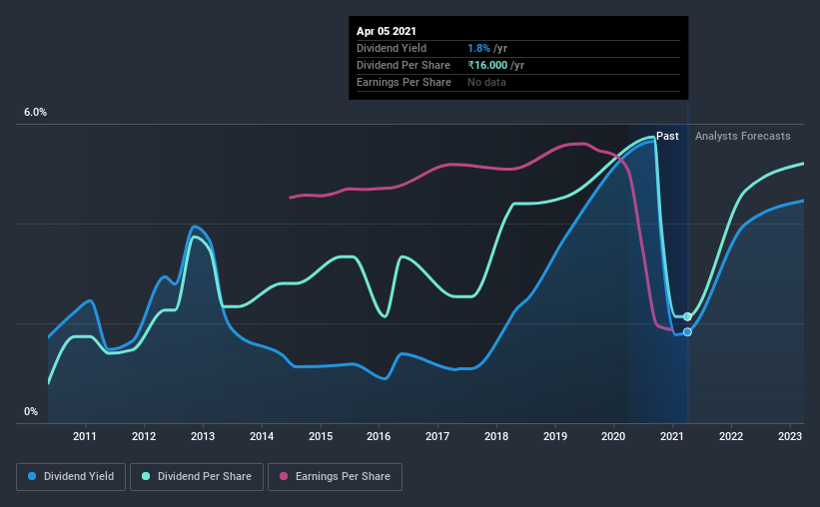Viewport: 820px width, 507px height.
Task: Click the teal Dividend Per Share legend dot
Action: 146,476
